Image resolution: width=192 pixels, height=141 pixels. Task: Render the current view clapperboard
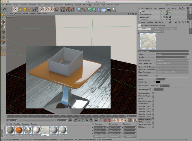point(63,9)
